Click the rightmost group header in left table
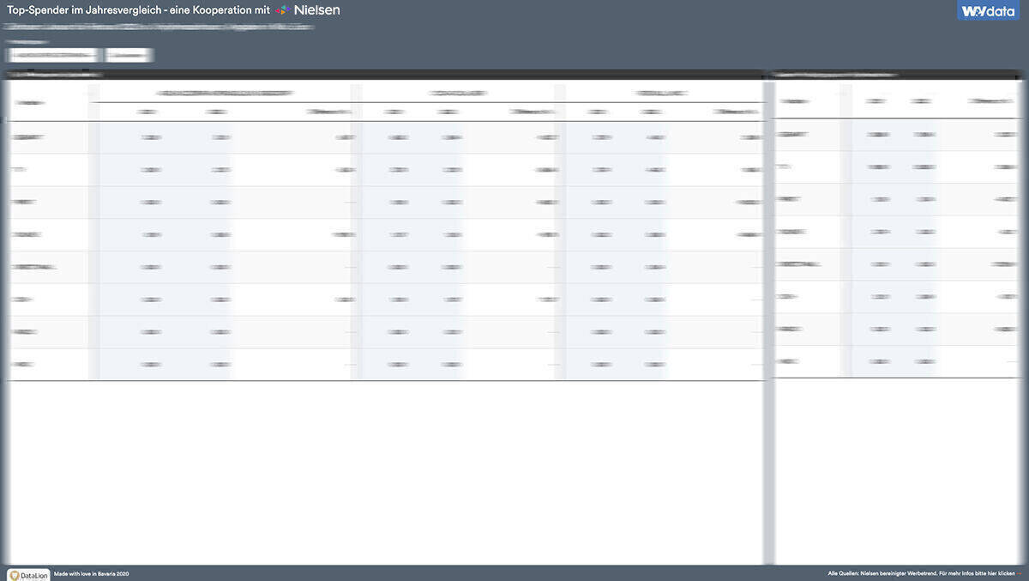 click(x=660, y=93)
